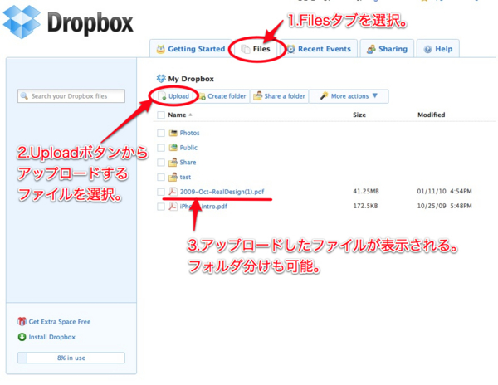Viewport: 498px width, 385px height.
Task: Open the Public folder link
Action: coord(188,148)
